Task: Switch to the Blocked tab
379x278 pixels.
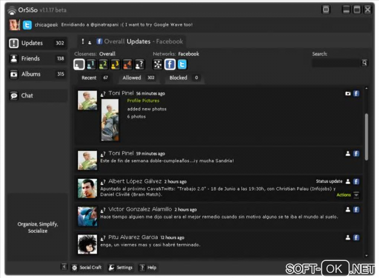Action: pyautogui.click(x=184, y=78)
